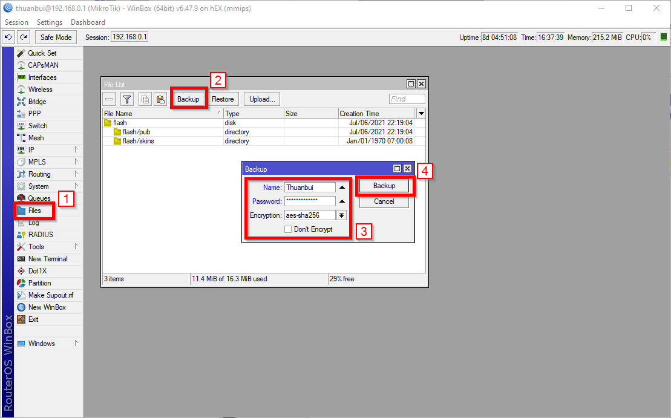Collapse the Name field arrow in Backup dialog

coord(342,188)
